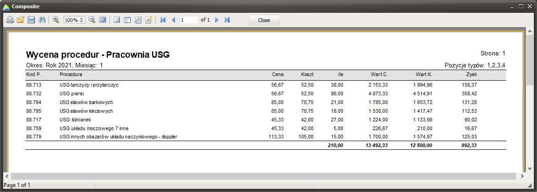Screen dimensions: 537x192
Task: Zoom out with the magnifier minus icon
Action: point(92,20)
